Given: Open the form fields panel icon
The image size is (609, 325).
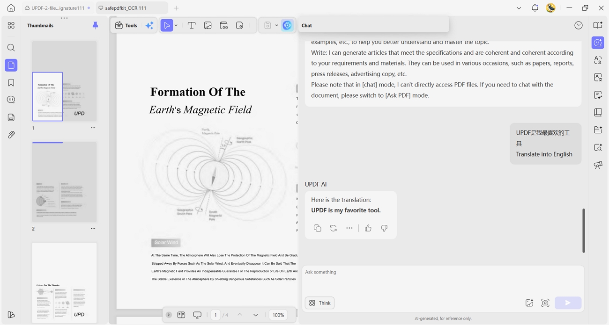Looking at the screenshot, I should 11,117.
